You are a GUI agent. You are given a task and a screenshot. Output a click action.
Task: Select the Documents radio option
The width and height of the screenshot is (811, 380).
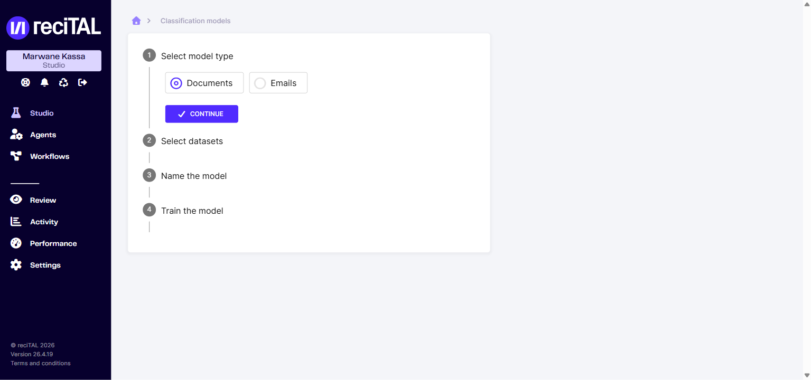pos(204,83)
